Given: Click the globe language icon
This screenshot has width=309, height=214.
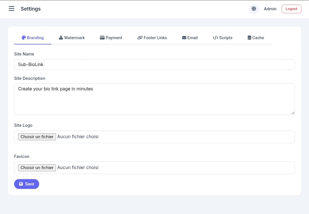Looking at the screenshot, I should pyautogui.click(x=254, y=9).
